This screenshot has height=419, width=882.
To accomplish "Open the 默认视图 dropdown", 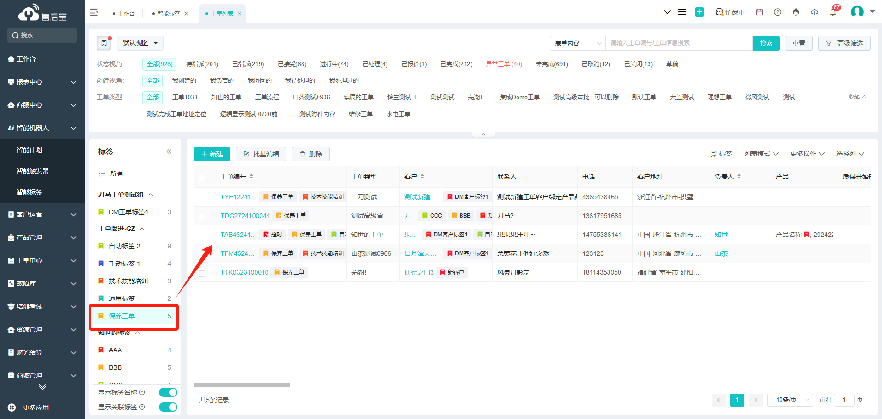I will click(x=140, y=43).
